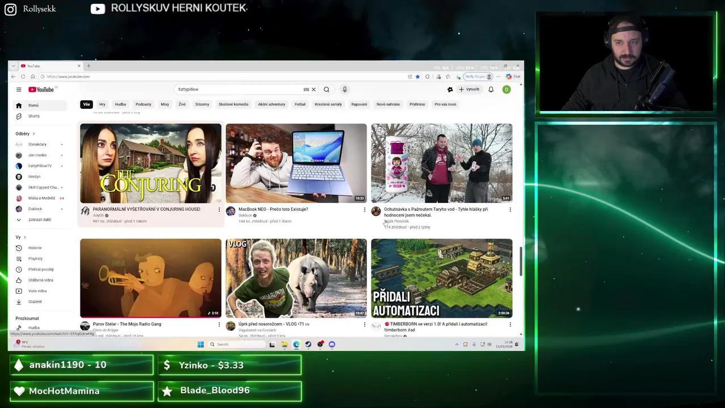Viewport: 725px width, 408px height.
Task: Open the FattyPillowTV subscription channel
Action: click(x=40, y=166)
